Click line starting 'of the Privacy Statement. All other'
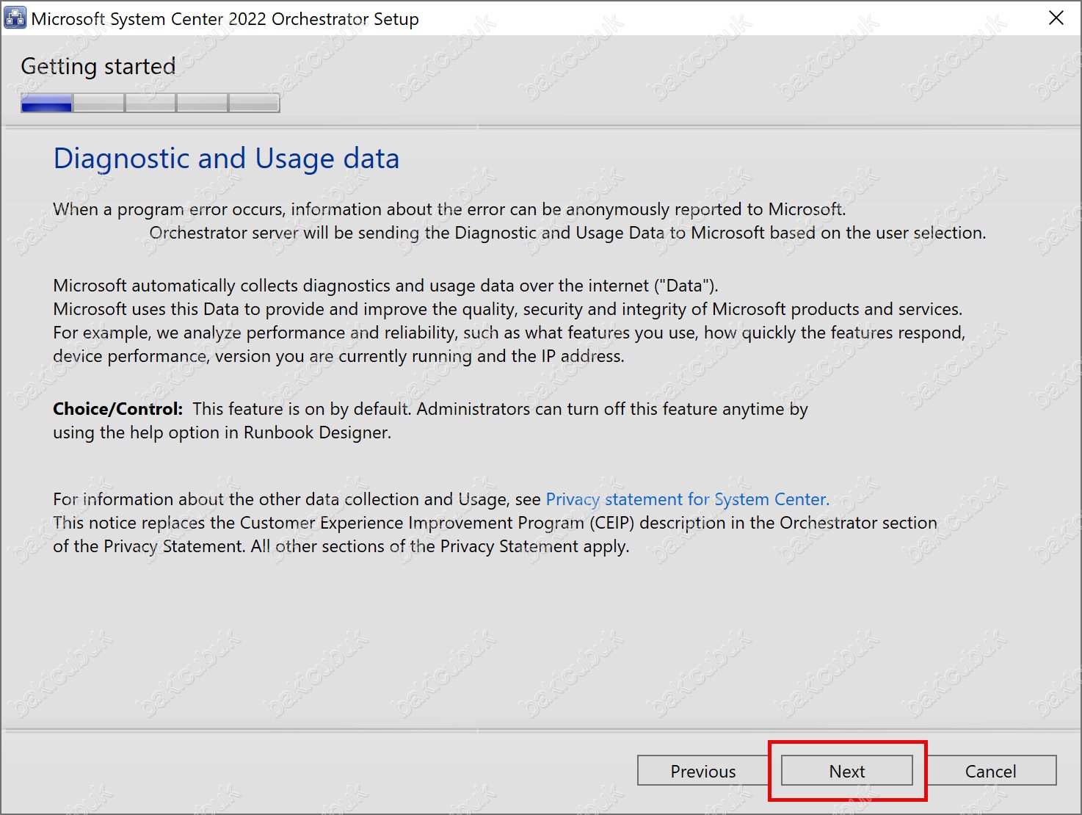This screenshot has width=1082, height=815. [341, 546]
